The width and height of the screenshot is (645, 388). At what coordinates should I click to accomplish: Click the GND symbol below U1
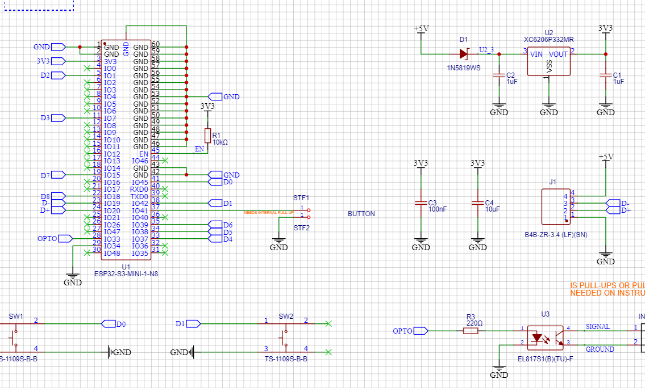(72, 274)
